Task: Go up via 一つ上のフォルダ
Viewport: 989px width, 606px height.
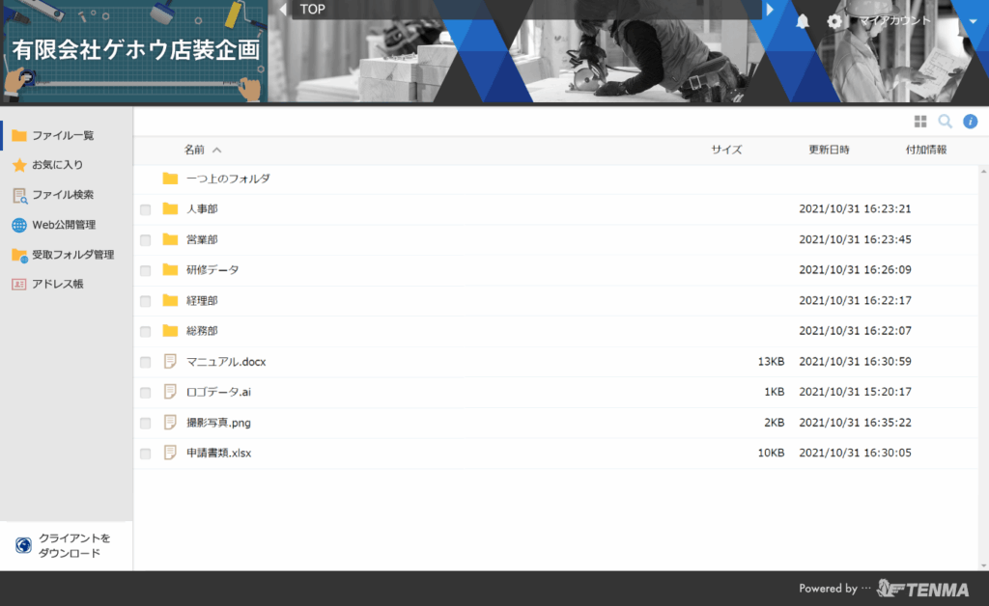Action: point(227,179)
